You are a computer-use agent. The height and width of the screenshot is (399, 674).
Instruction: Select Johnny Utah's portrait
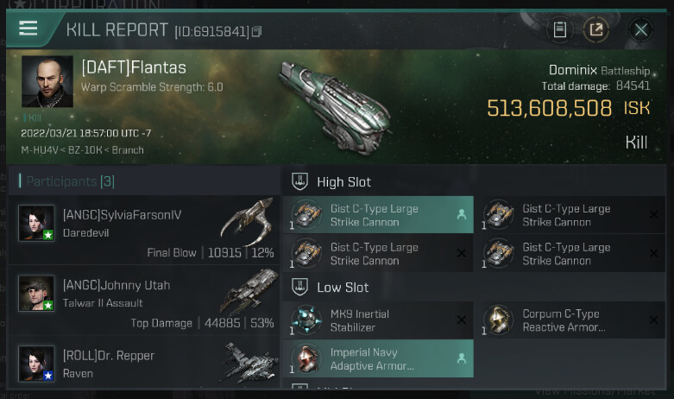pos(37,293)
